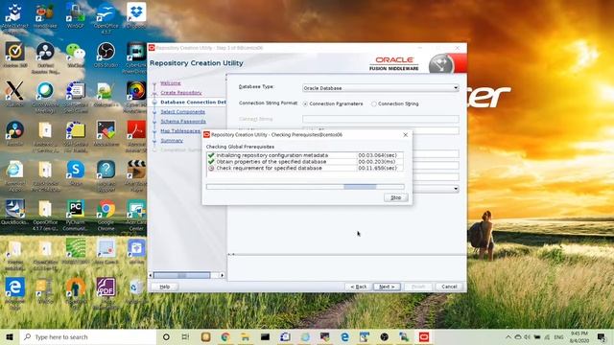Select Connection String radio button

click(374, 103)
